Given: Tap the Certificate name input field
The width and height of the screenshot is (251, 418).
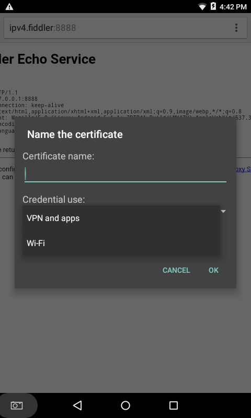Looking at the screenshot, I should (125, 175).
